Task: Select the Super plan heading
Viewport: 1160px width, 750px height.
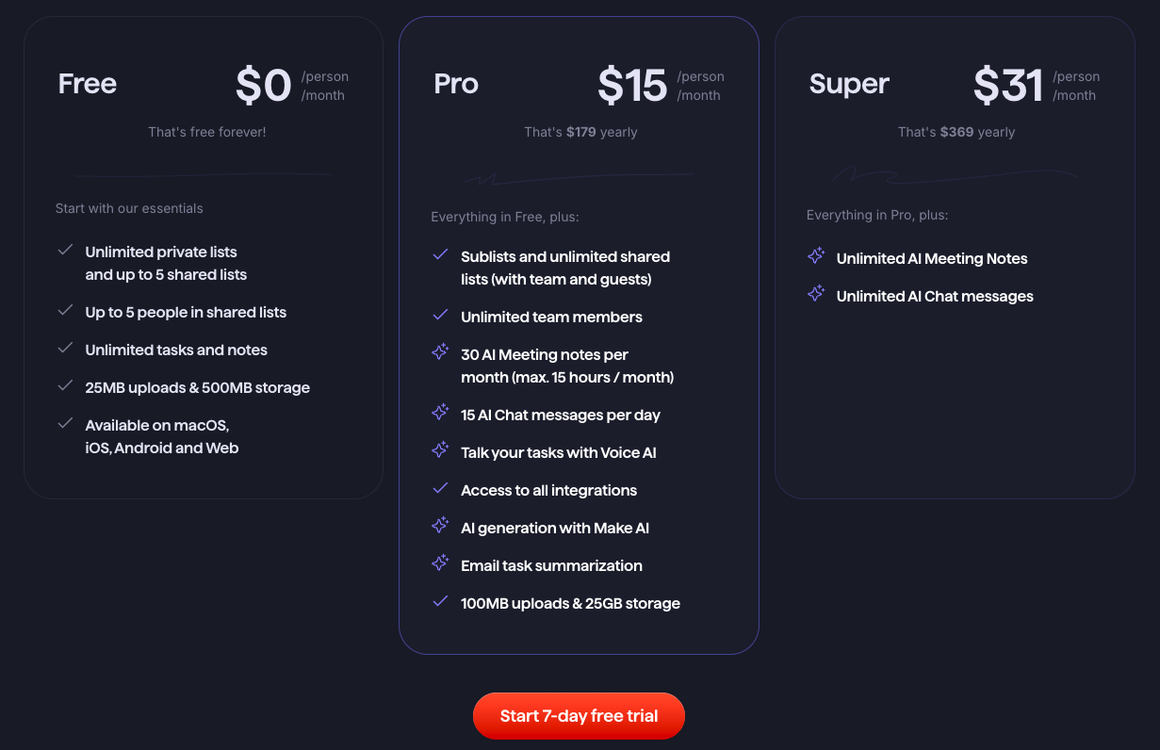Action: tap(849, 84)
